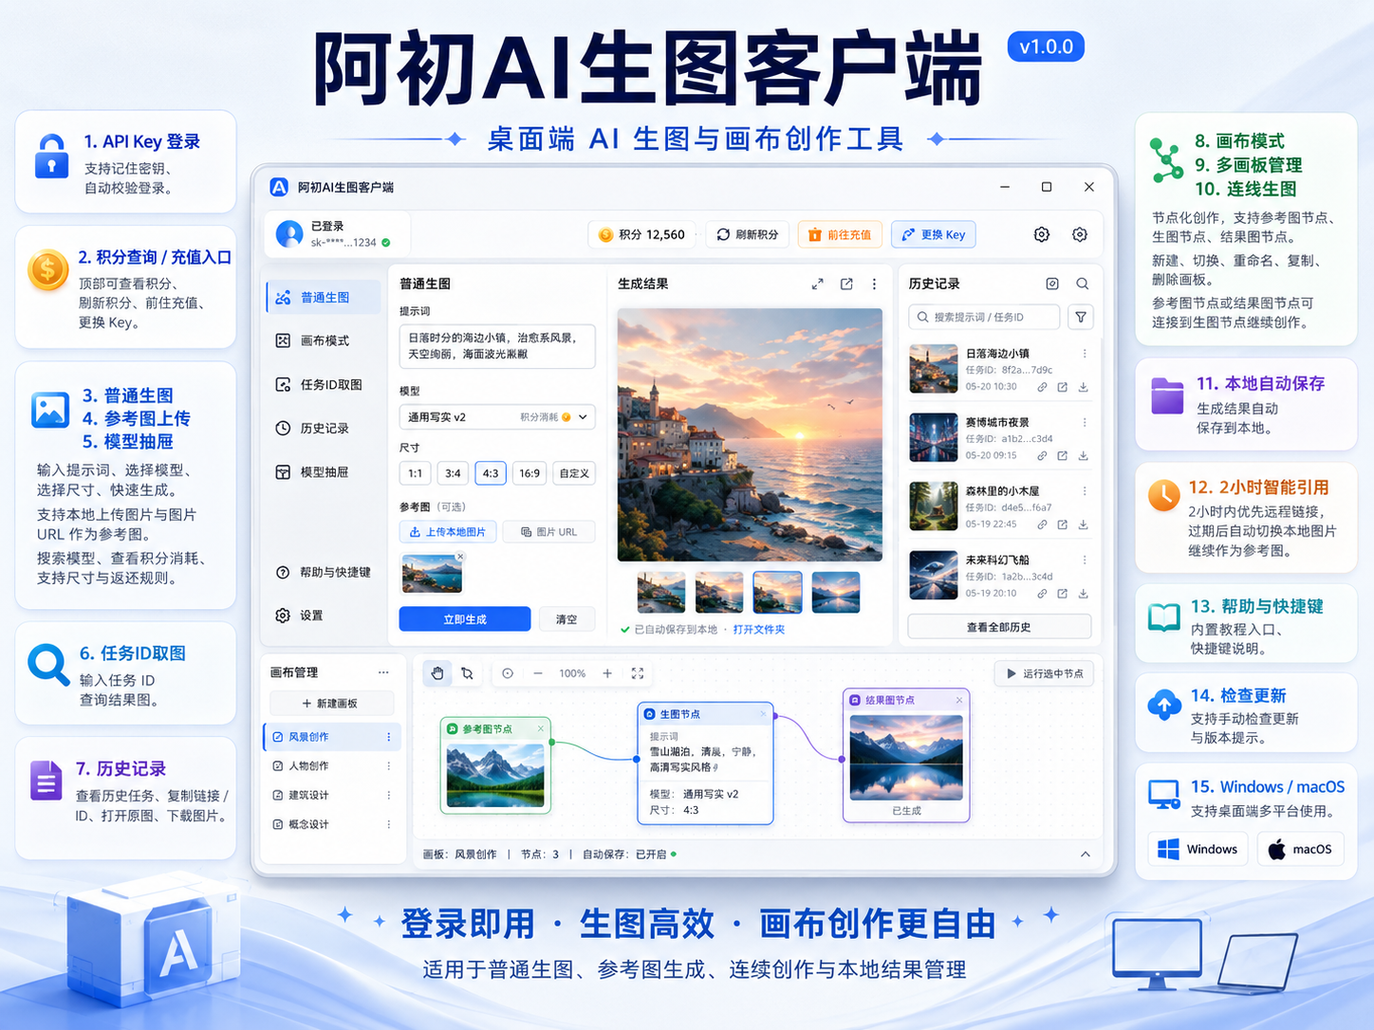Screen dimensions: 1374x1030
Task: Select the 1:1 size option
Action: pos(416,472)
